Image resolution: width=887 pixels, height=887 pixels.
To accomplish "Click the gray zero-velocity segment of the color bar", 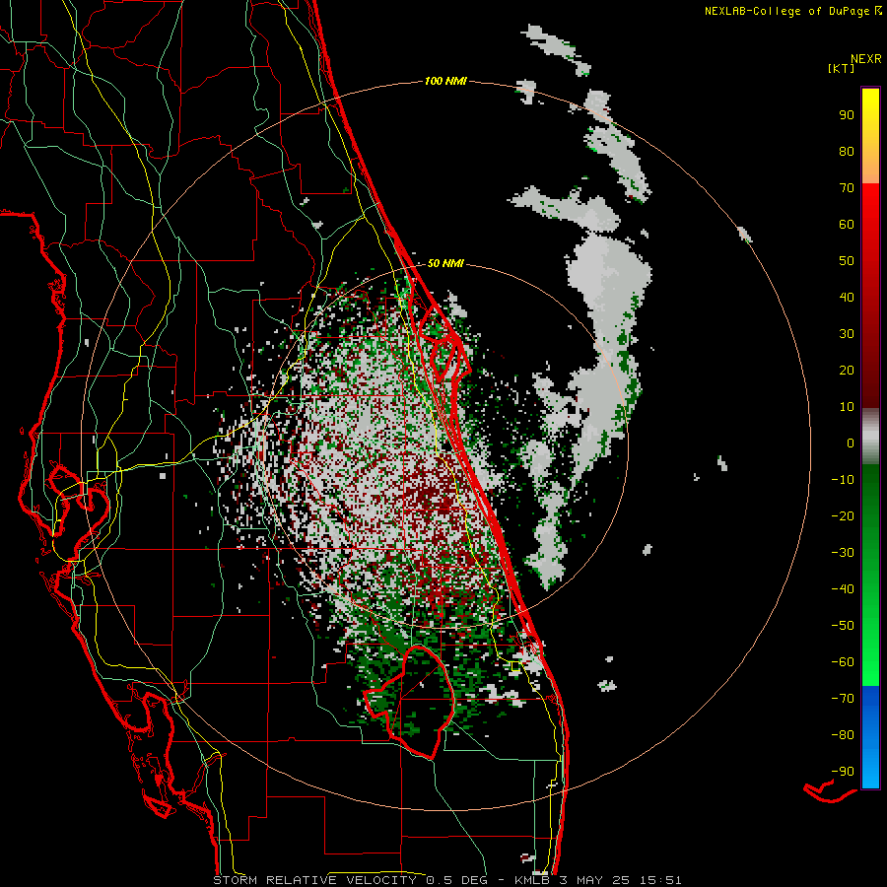I will click(x=870, y=436).
